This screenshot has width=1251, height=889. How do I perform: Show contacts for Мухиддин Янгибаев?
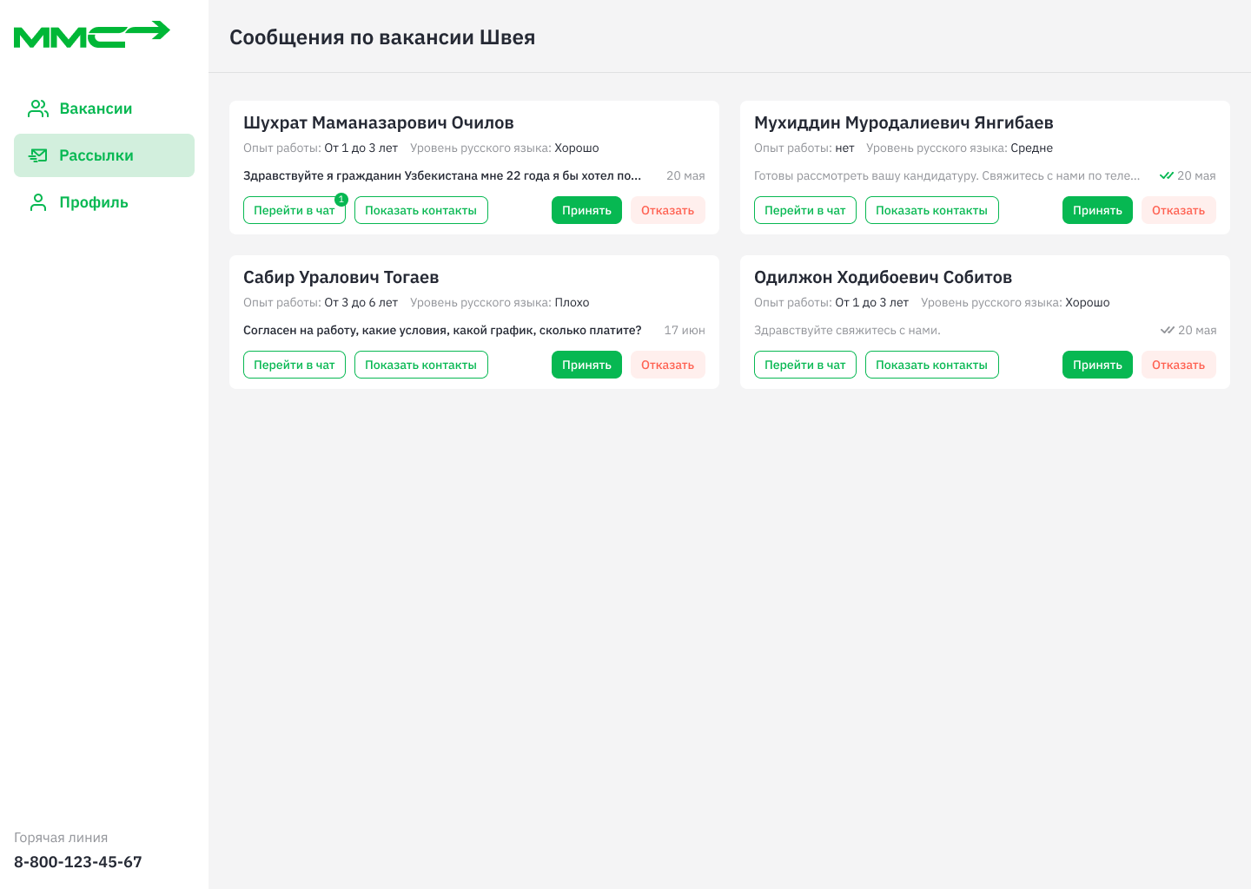931,210
